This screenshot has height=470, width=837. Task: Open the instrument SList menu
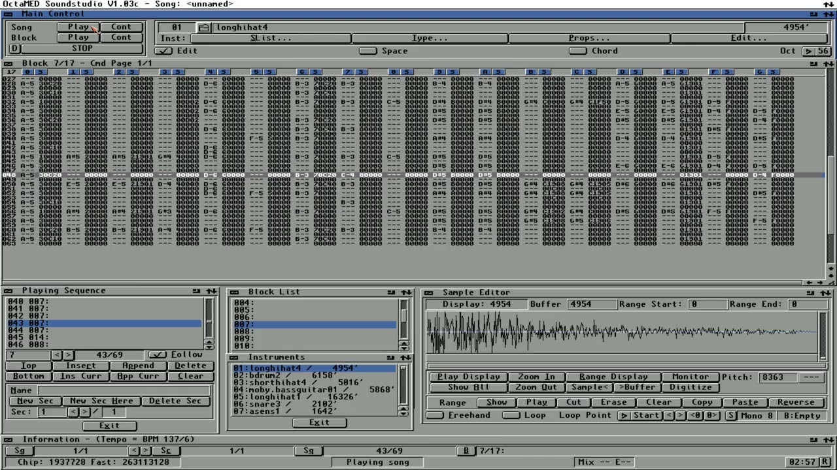(x=270, y=39)
